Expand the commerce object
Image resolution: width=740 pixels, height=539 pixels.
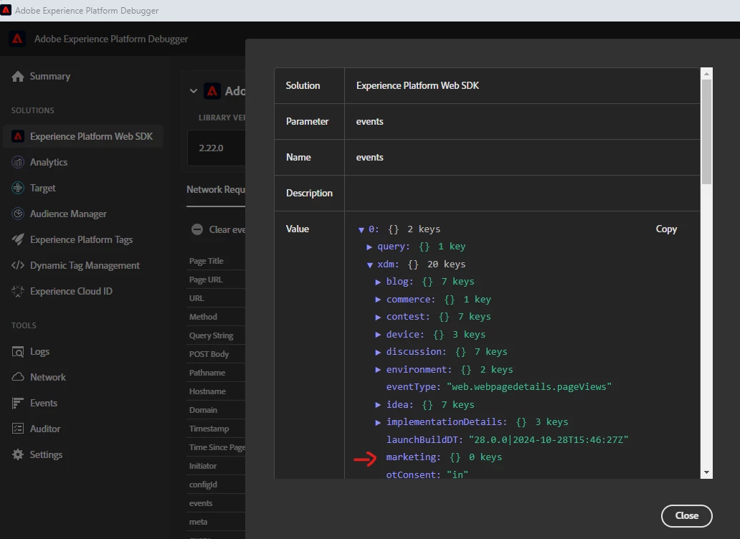pos(378,300)
